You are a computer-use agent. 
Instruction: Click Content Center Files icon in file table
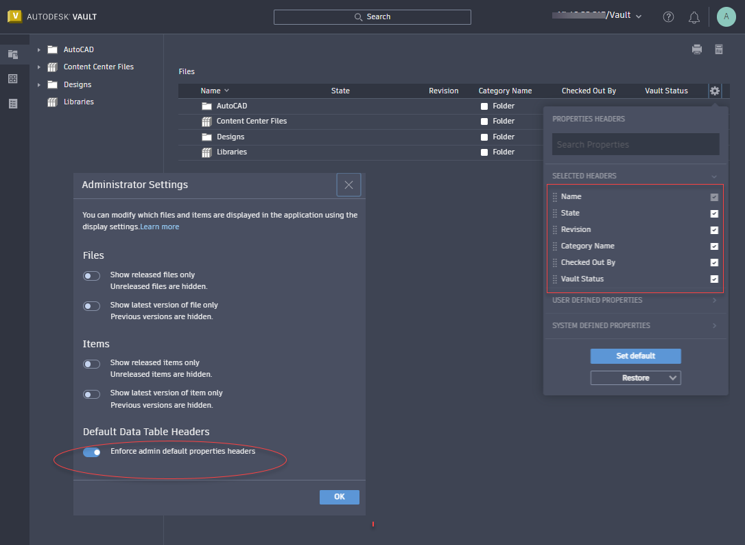[206, 121]
